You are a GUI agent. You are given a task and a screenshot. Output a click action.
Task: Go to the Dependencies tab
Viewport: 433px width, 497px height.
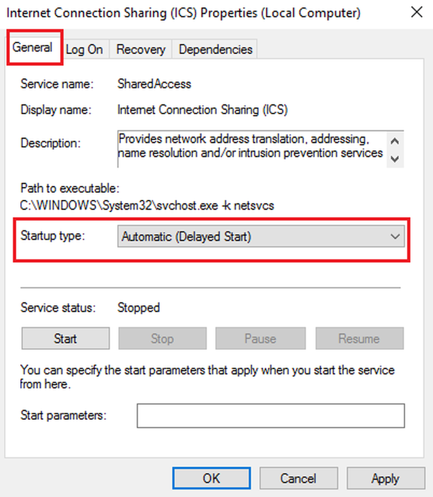[x=215, y=50]
